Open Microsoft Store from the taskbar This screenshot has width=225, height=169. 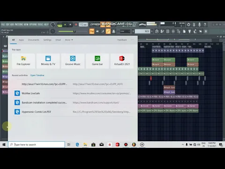point(93,145)
